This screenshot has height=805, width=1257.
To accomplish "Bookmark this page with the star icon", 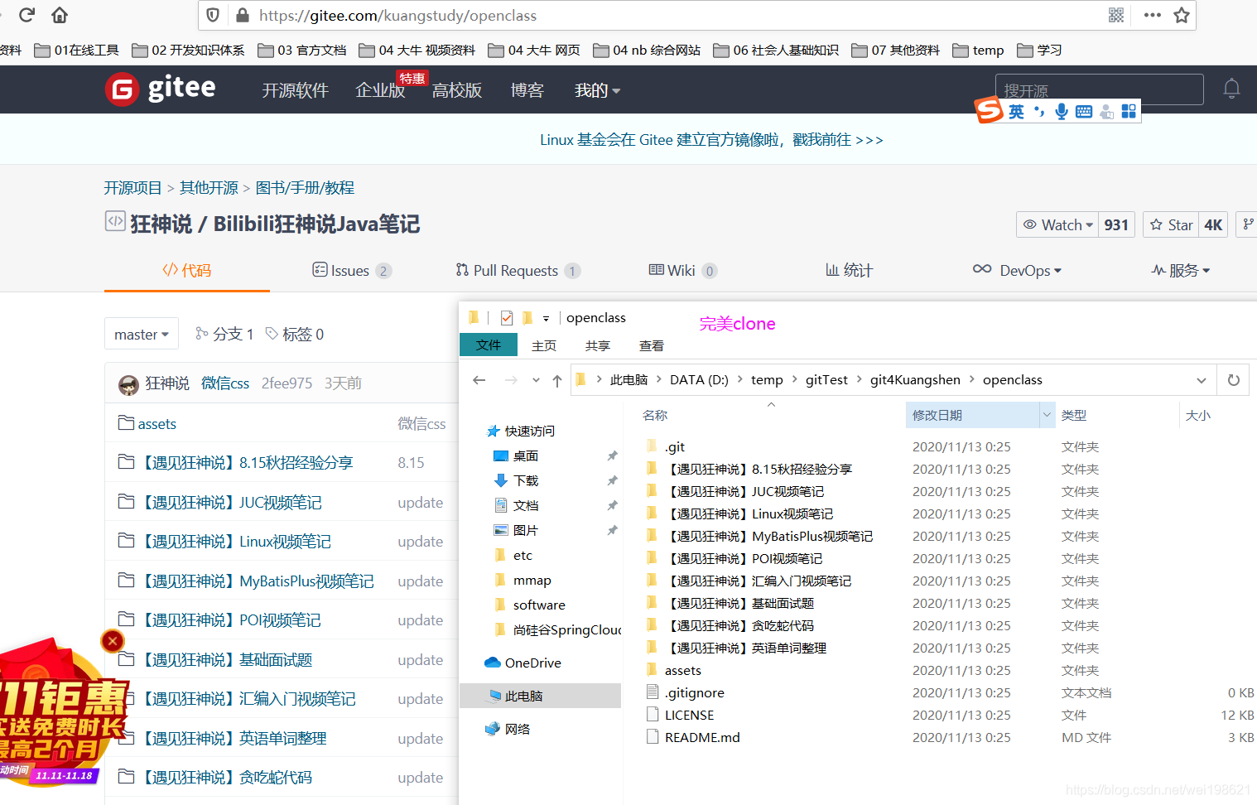I will 1182,15.
